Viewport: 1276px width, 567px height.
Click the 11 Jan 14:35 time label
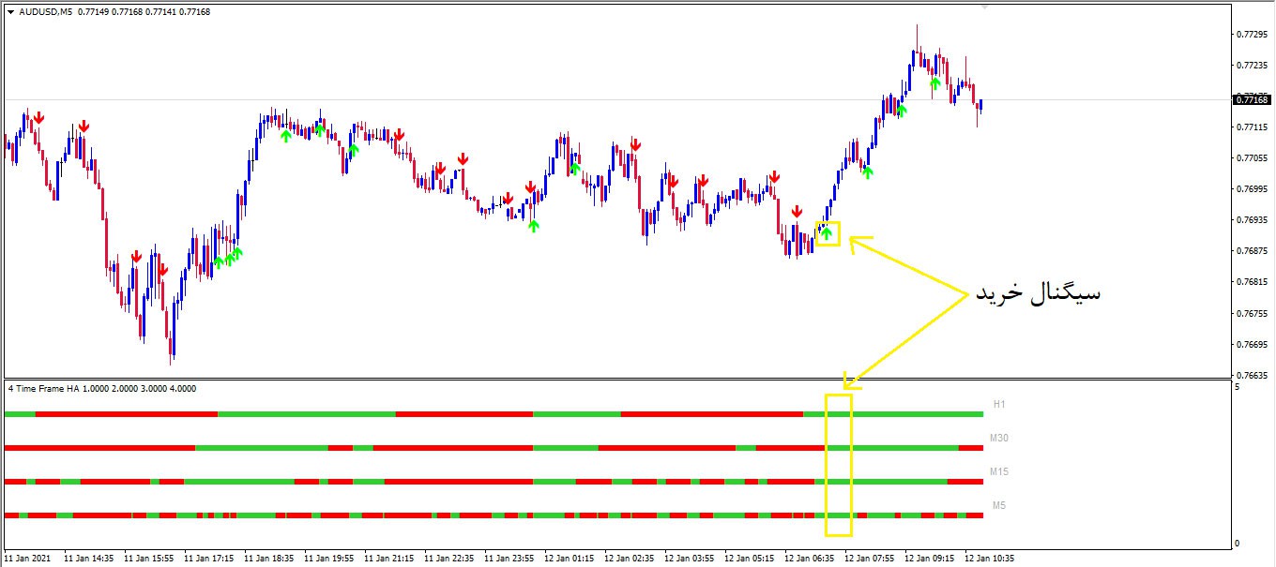click(89, 558)
